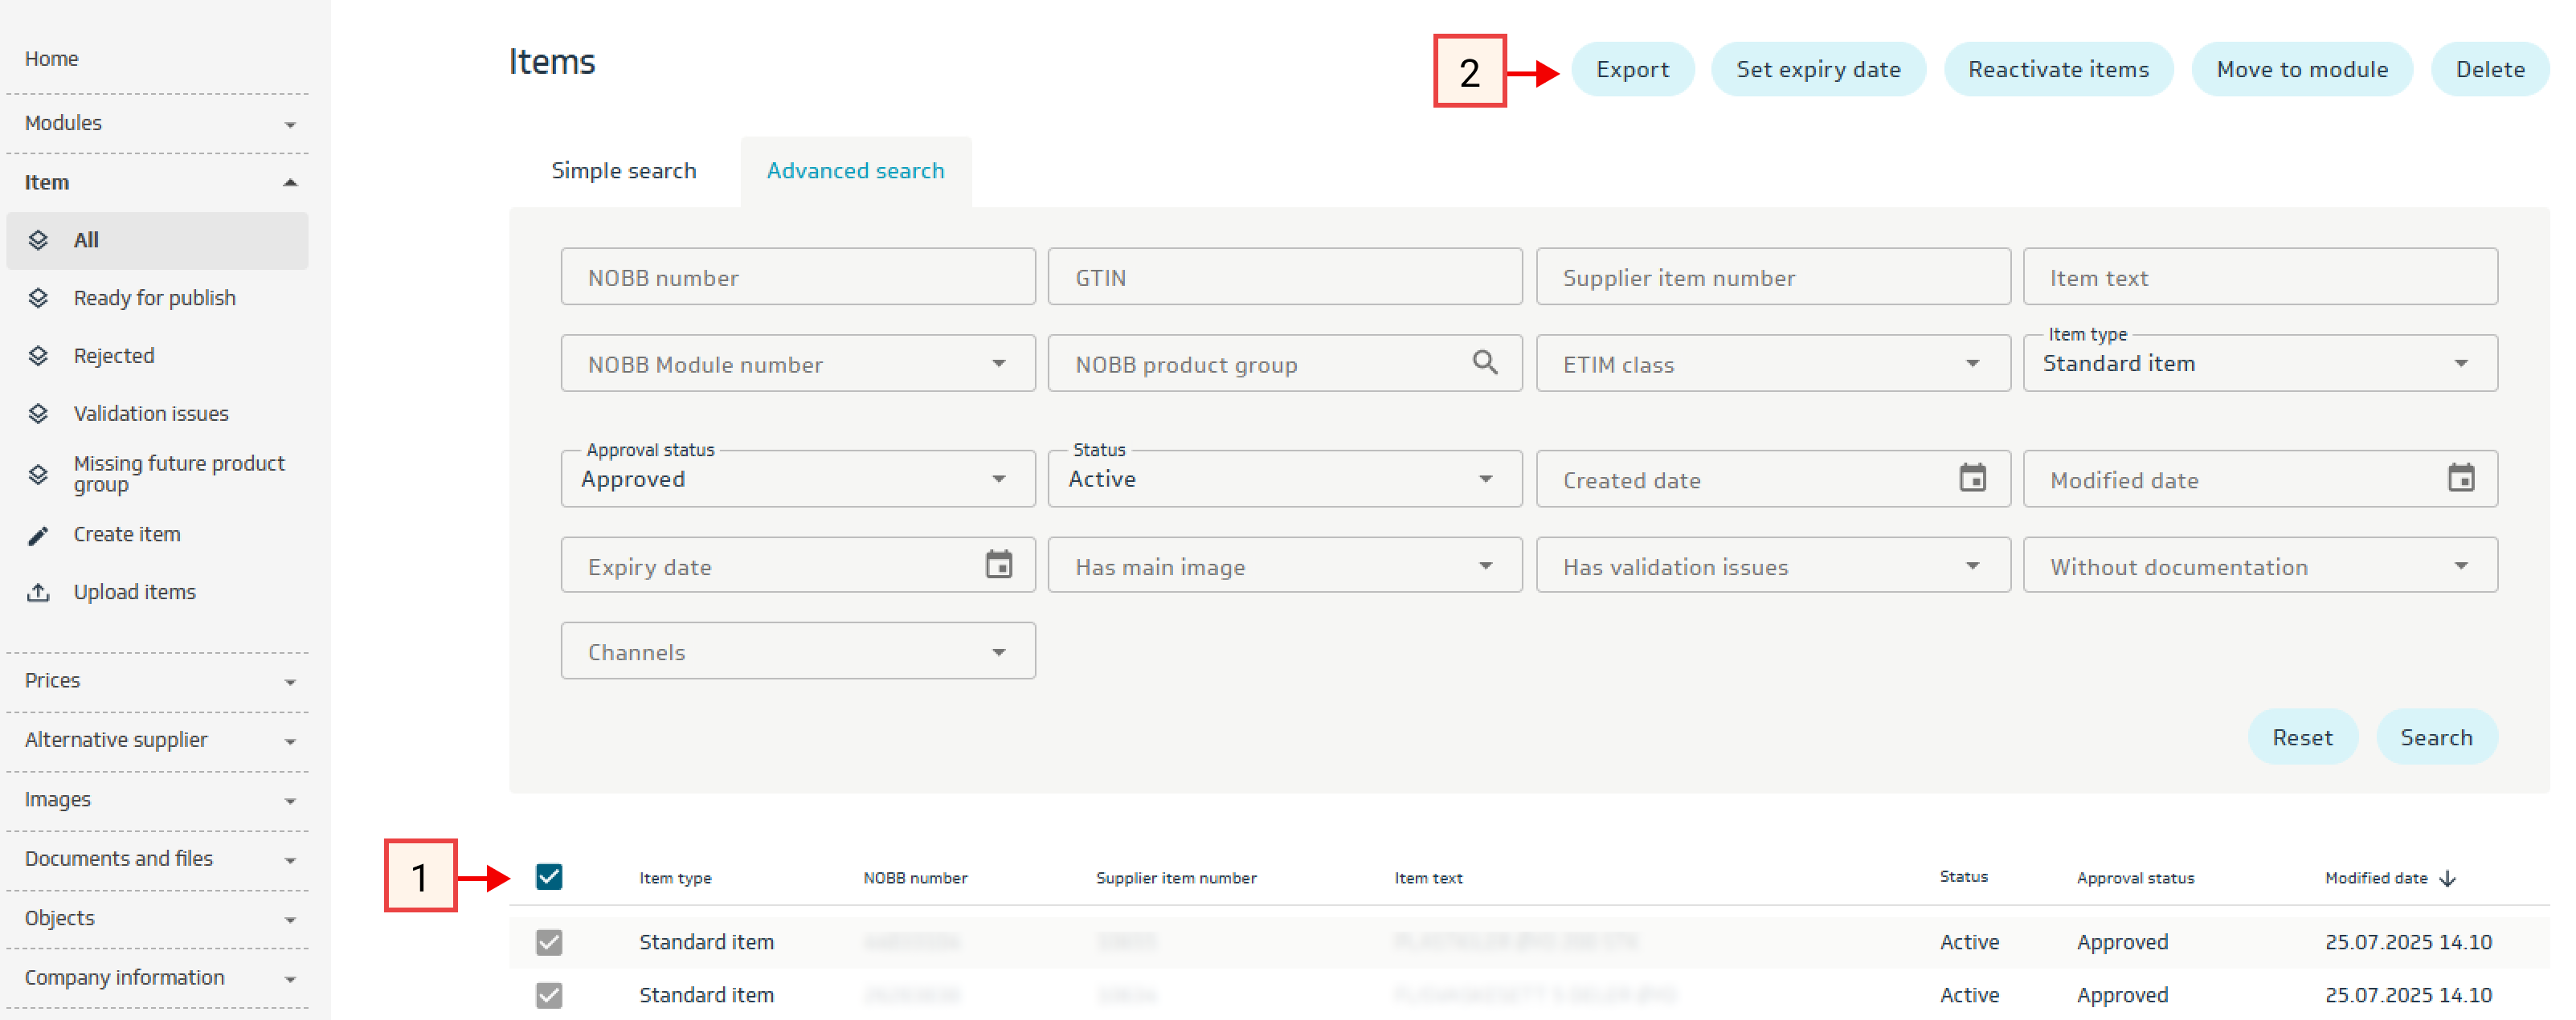Screen dimensions: 2576x1020
Task: Click the Export button
Action: pos(1632,70)
